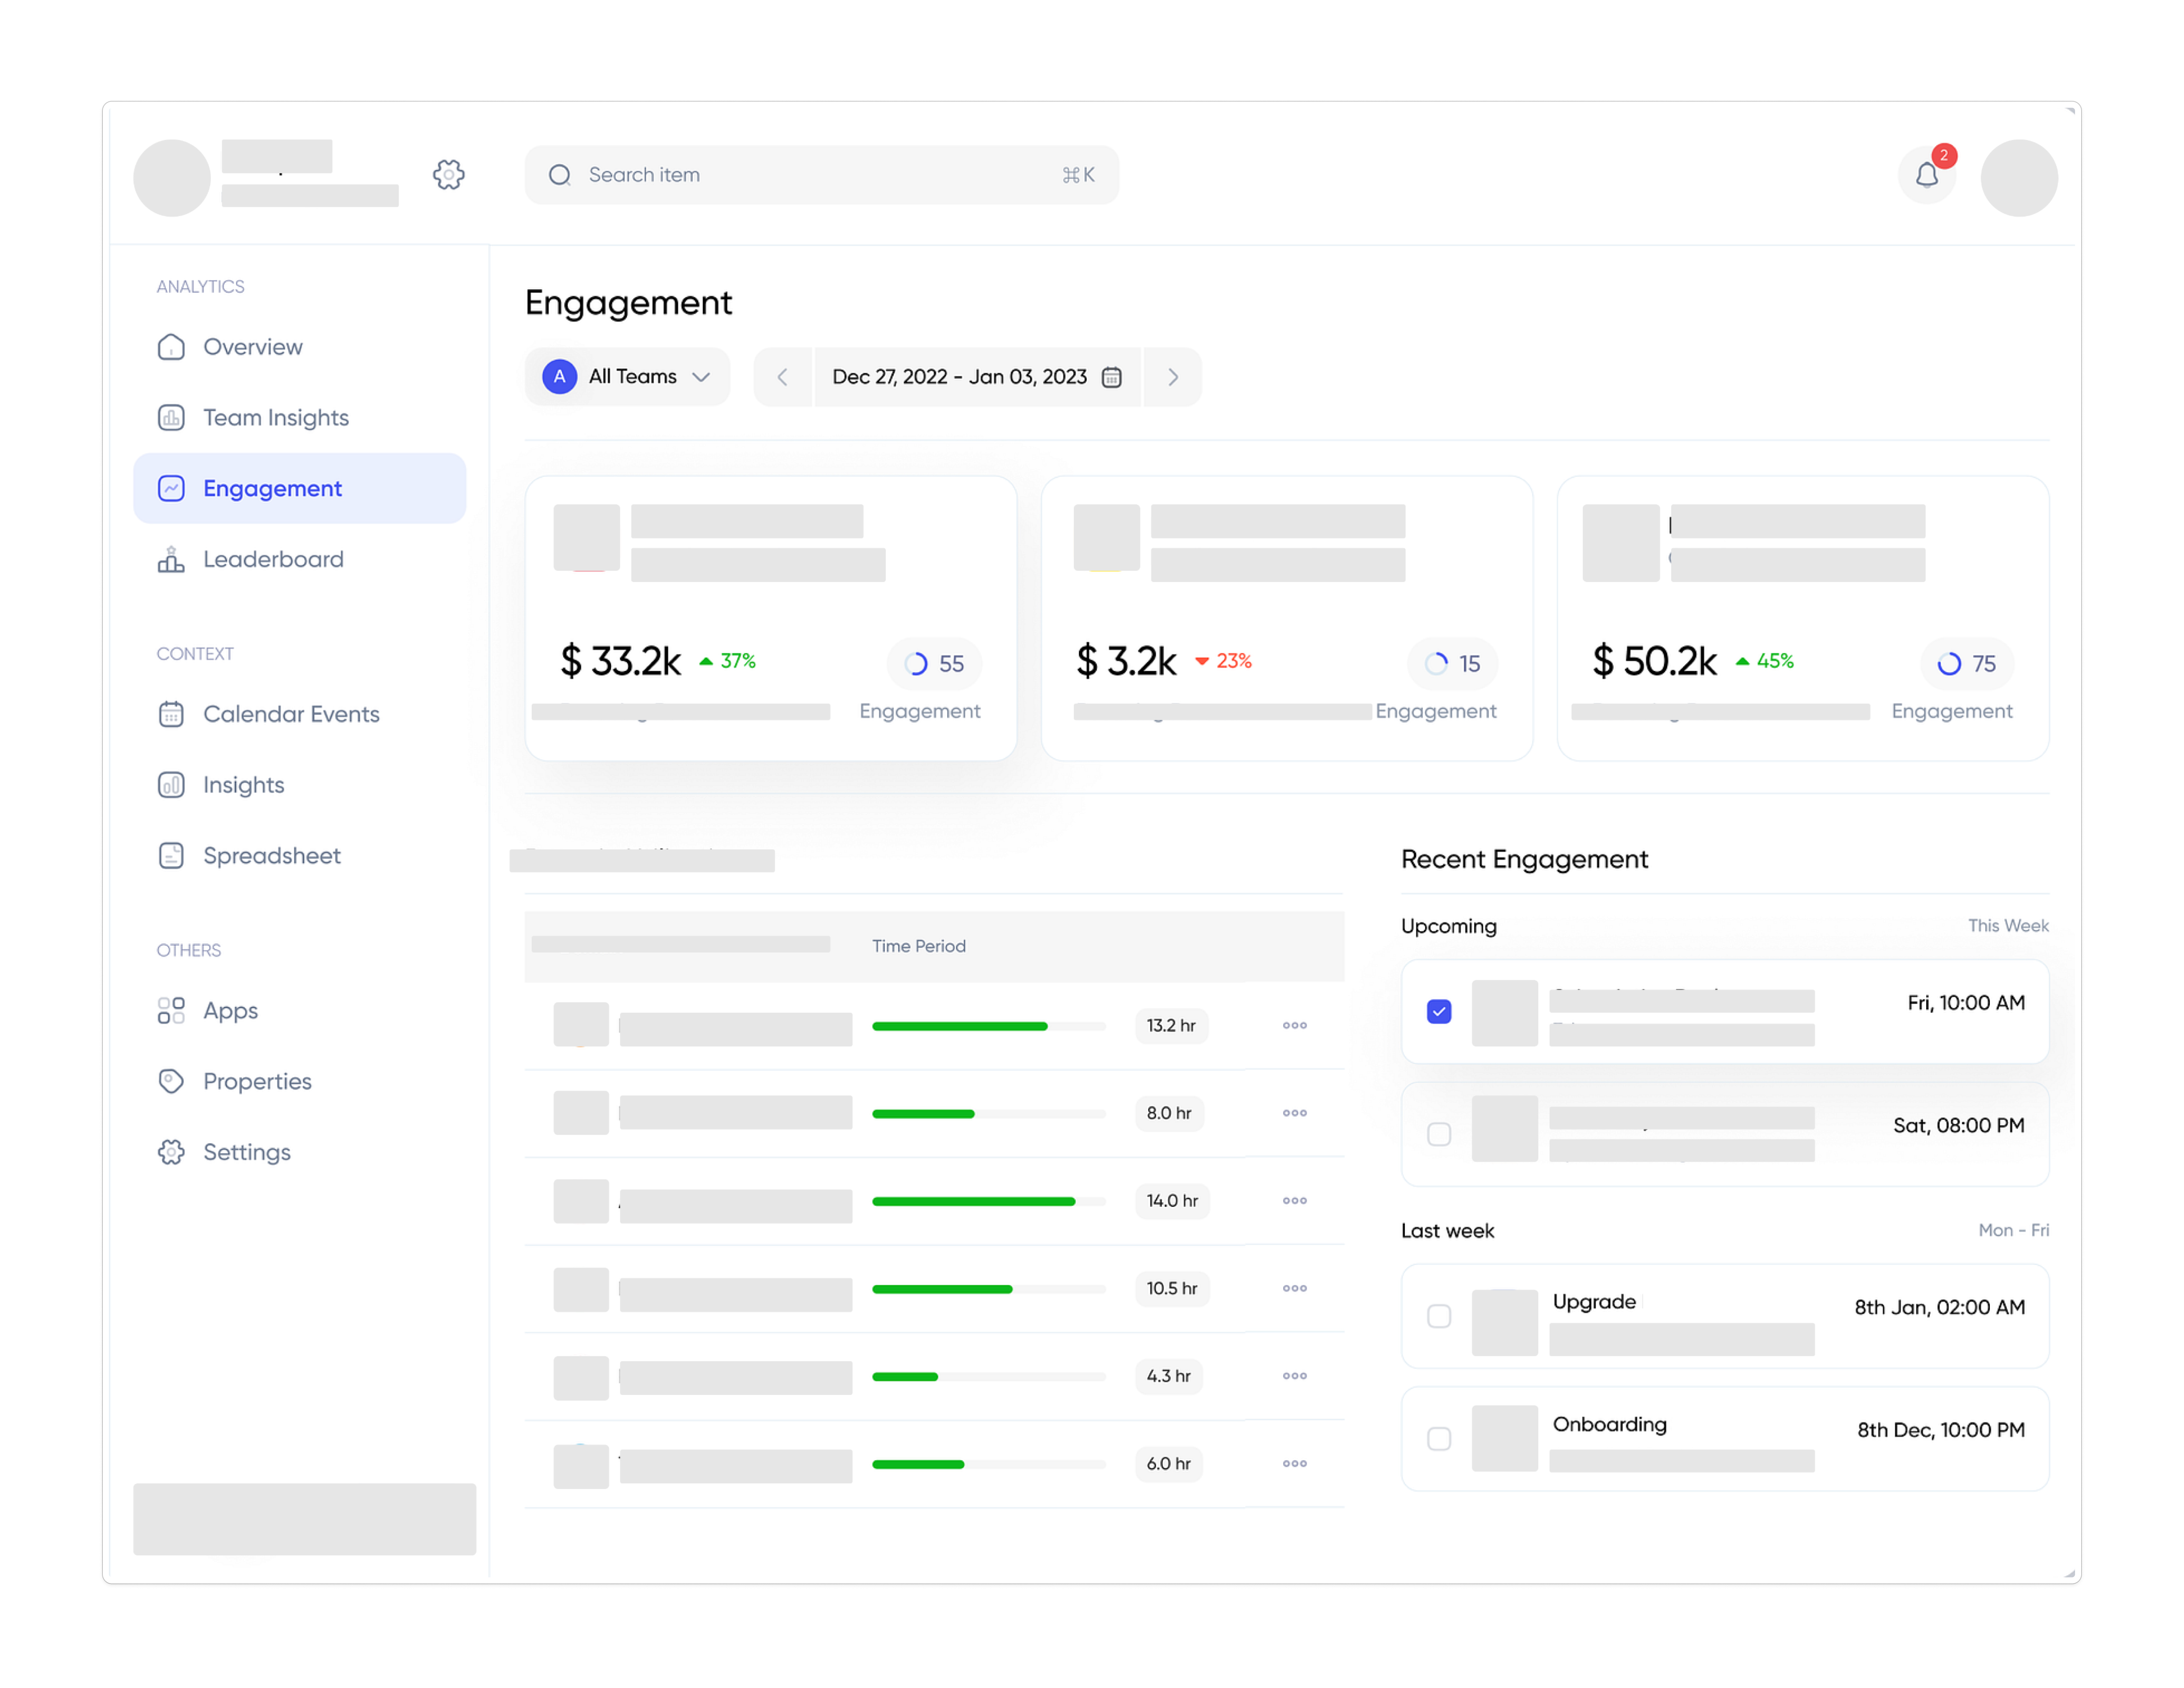Click the 6.0 hr value badge
This screenshot has height=1688, width=2184.
point(1168,1464)
